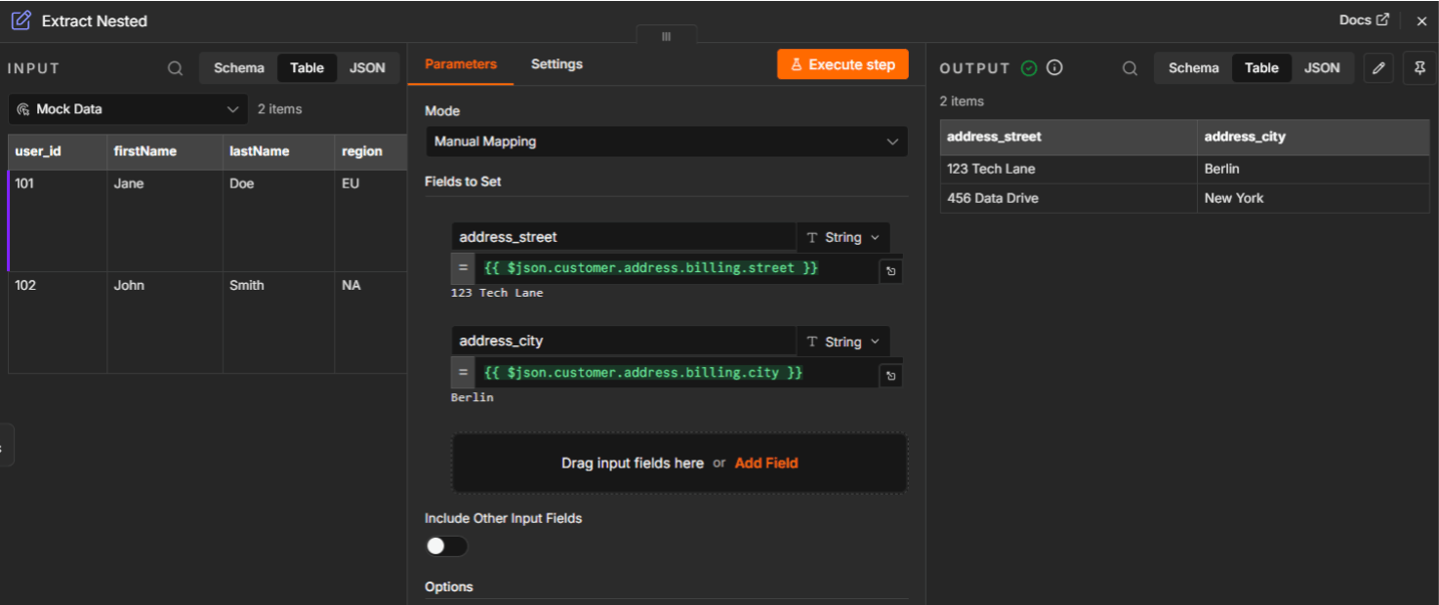Click the address_street field name input
The width and height of the screenshot is (1439, 605).
pos(624,237)
